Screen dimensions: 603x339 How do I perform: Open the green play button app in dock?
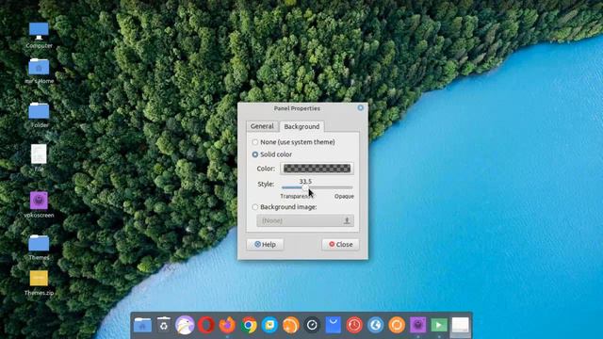pyautogui.click(x=439, y=325)
